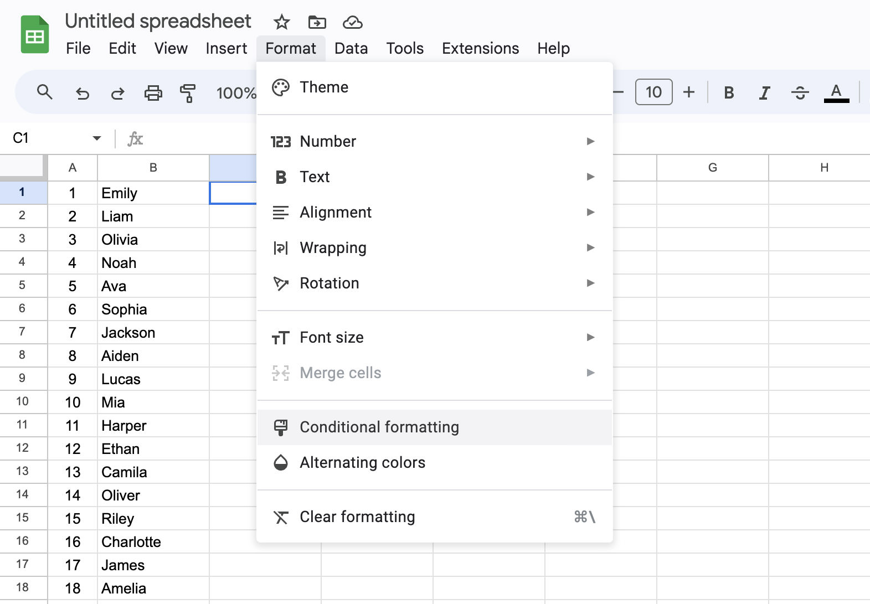
Task: Print the spreadsheet
Action: click(x=153, y=92)
